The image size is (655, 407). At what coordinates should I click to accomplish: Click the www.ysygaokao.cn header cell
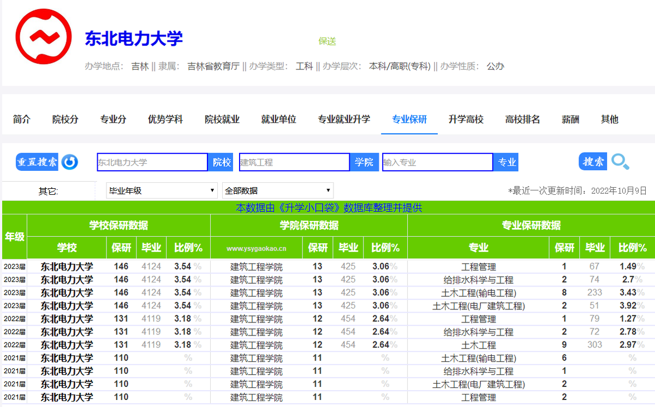click(257, 248)
